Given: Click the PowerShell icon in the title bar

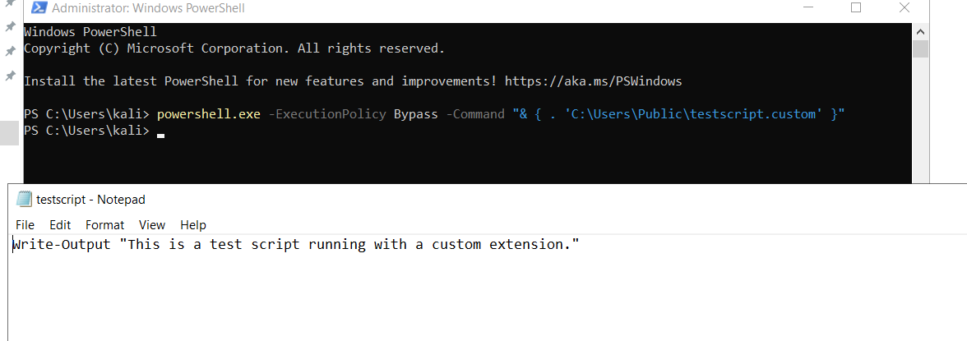Looking at the screenshot, I should click(39, 8).
